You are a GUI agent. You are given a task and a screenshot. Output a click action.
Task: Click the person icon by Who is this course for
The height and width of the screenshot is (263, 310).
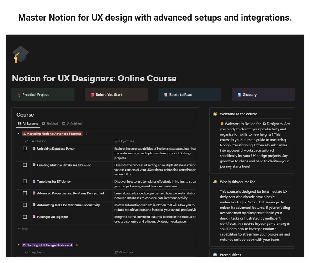(215, 182)
